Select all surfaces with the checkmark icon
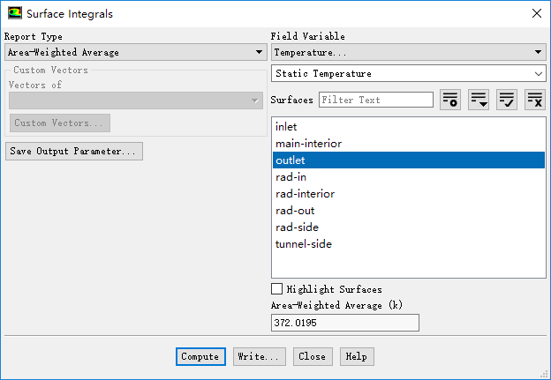The width and height of the screenshot is (551, 380). point(507,100)
